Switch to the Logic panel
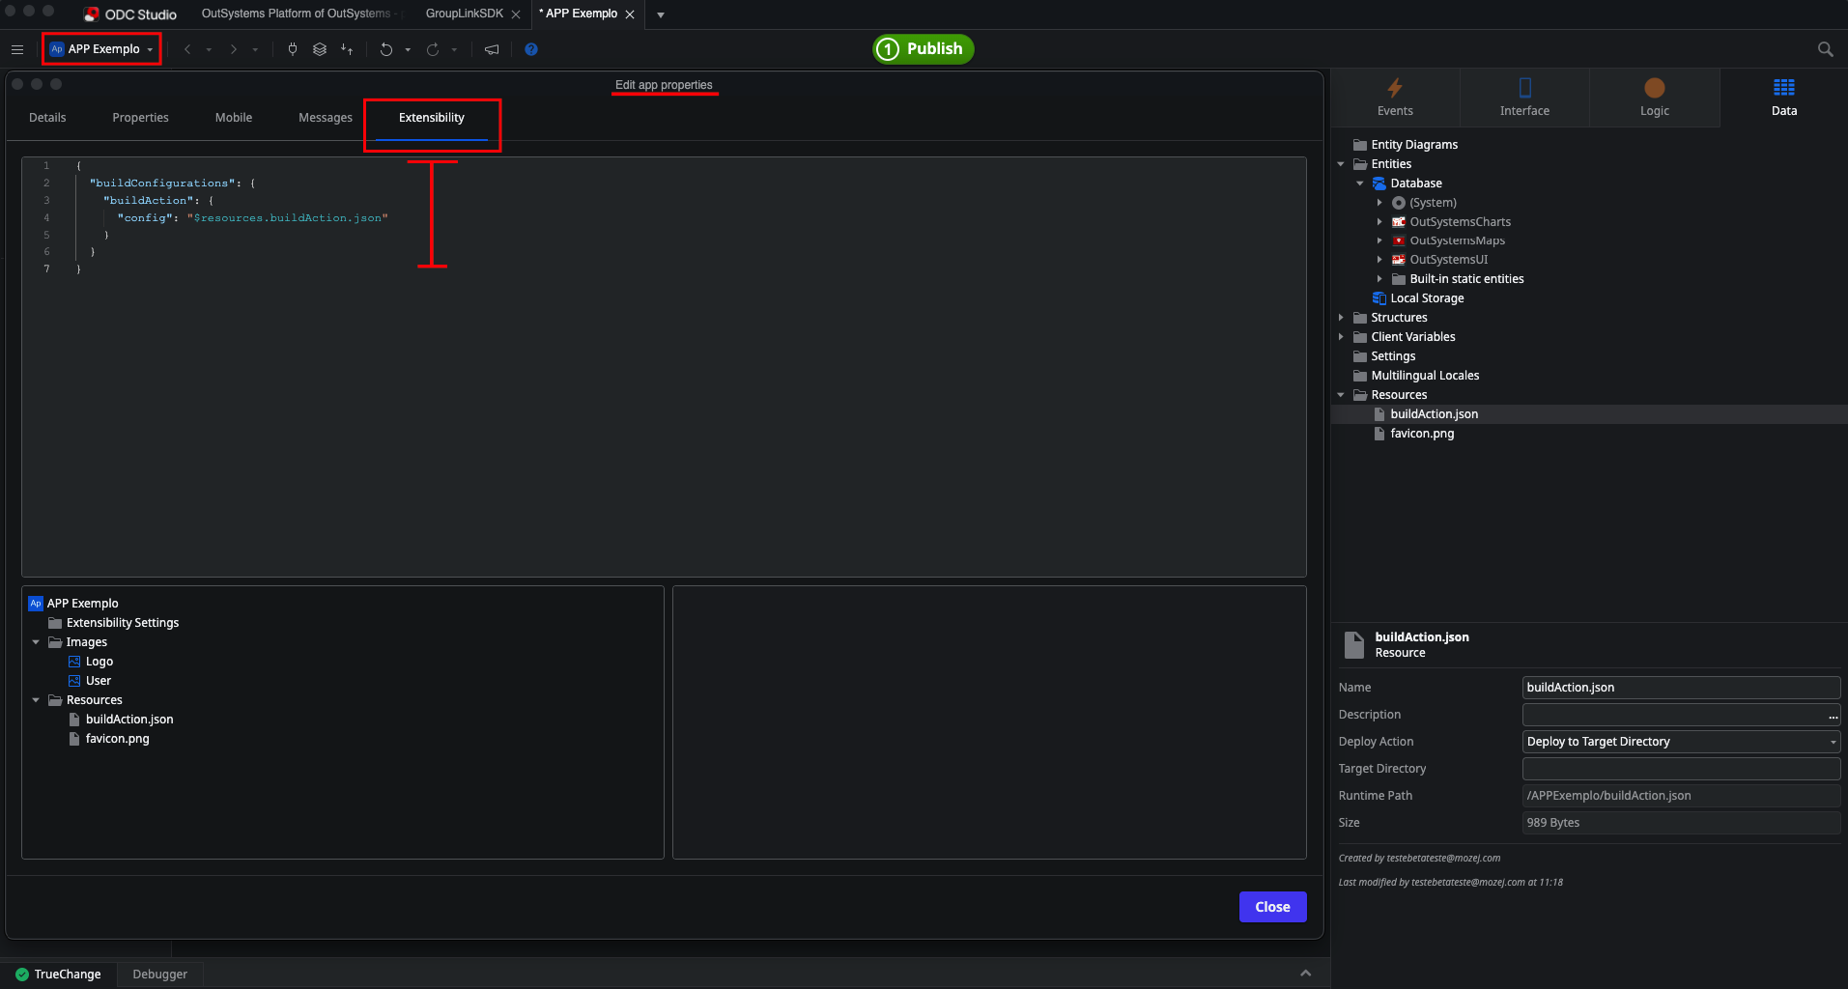 pyautogui.click(x=1654, y=97)
